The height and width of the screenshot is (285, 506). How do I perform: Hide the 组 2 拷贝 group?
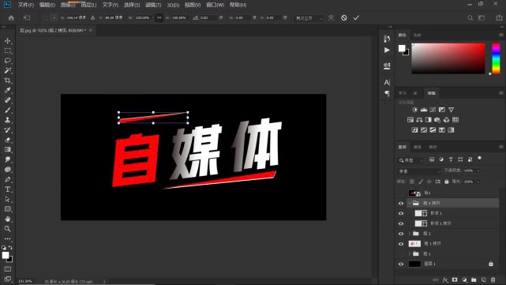click(x=401, y=204)
